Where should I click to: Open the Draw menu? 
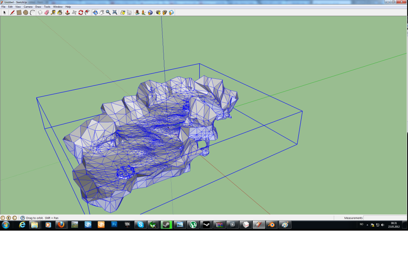pyautogui.click(x=38, y=7)
